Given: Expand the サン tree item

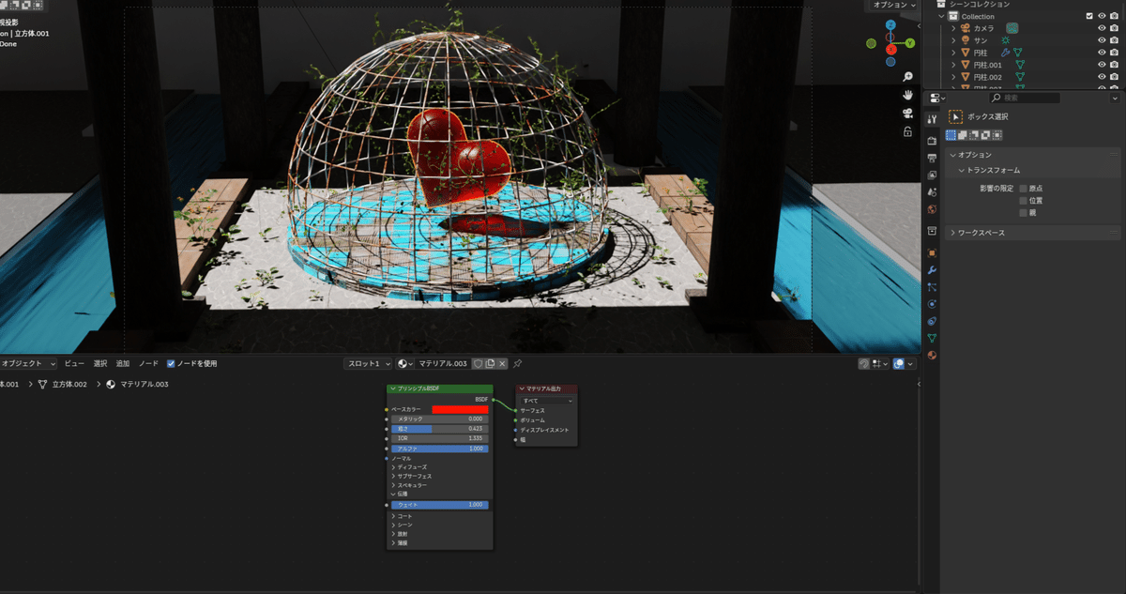Looking at the screenshot, I should point(953,40).
